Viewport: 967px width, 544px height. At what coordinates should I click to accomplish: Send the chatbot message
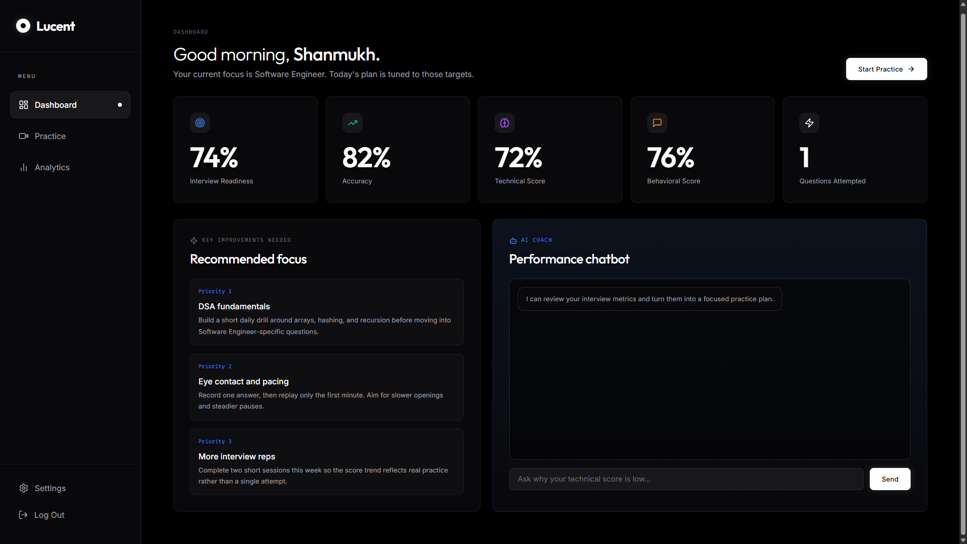click(889, 479)
